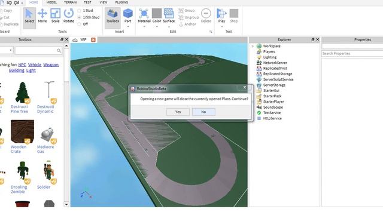This screenshot has height=215, width=383.
Task: Select 1 Stud snapping option
Action: (86, 11)
